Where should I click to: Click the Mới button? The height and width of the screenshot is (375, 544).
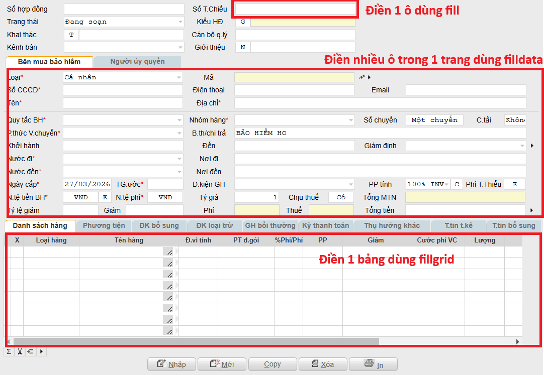222,364
